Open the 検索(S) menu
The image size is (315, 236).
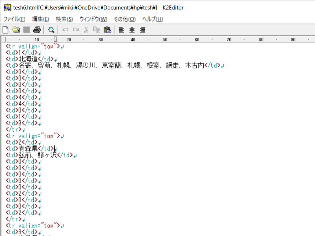pyautogui.click(x=64, y=19)
